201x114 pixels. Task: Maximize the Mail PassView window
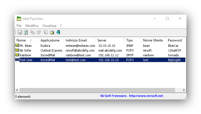(x=167, y=18)
